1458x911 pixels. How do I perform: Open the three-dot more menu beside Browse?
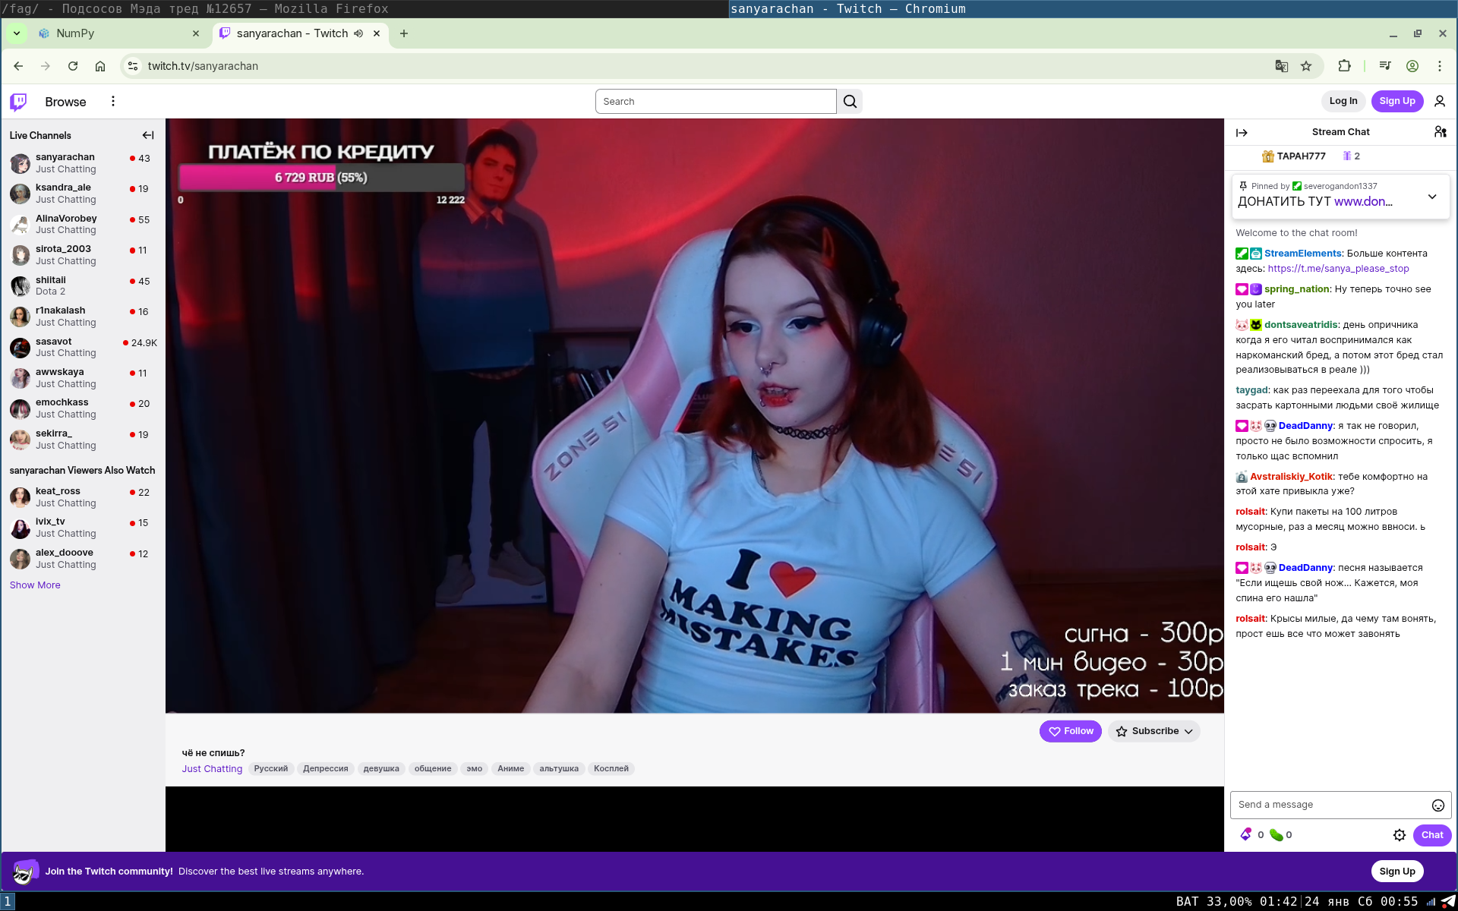tap(113, 102)
